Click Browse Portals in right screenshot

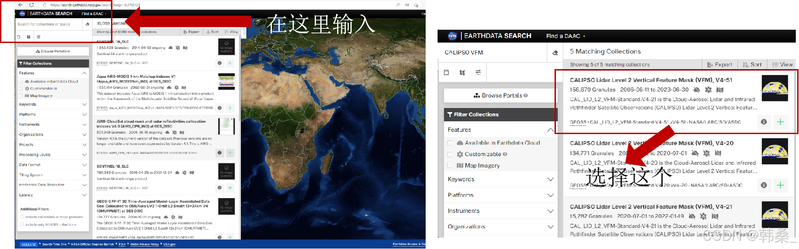[500, 96]
